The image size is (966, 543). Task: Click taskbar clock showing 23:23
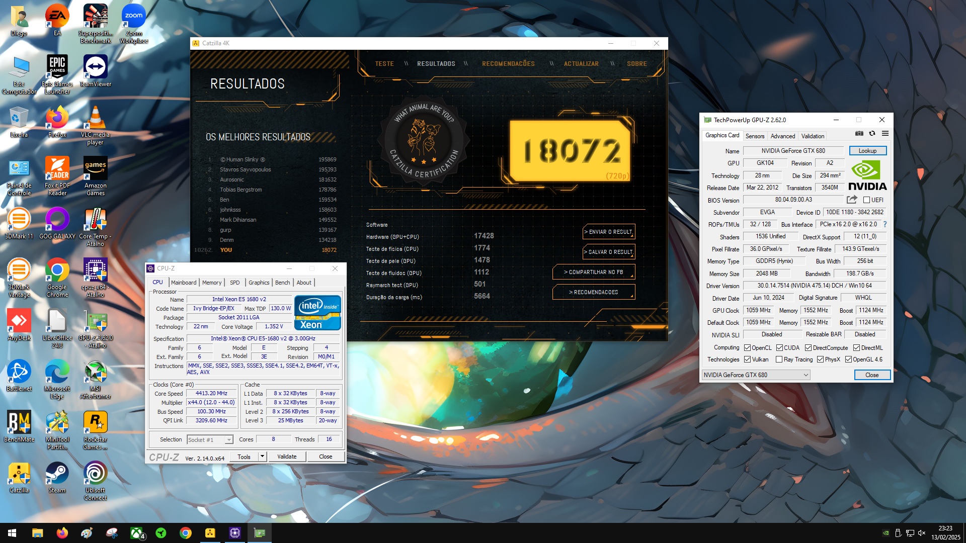(945, 533)
